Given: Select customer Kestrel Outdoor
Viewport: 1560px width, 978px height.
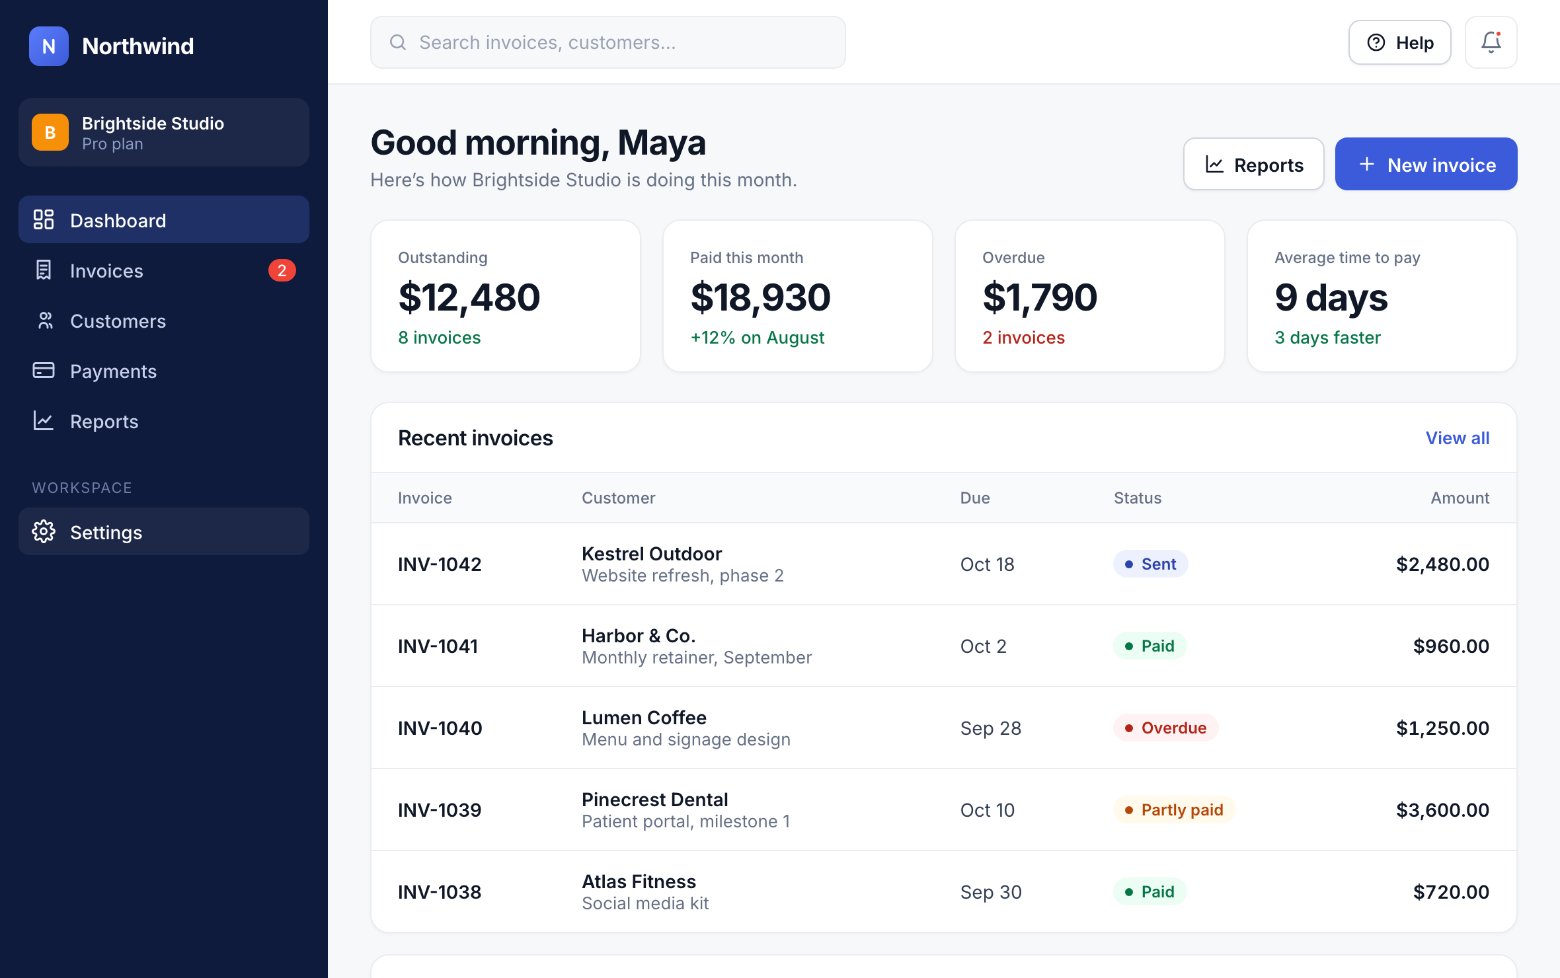Looking at the screenshot, I should point(652,553).
